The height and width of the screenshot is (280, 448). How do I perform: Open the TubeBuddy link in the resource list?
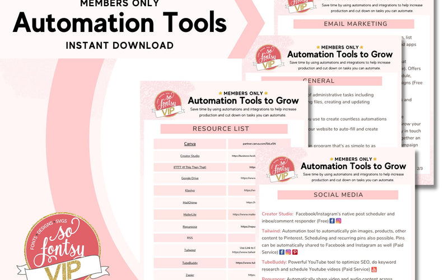pos(190,263)
